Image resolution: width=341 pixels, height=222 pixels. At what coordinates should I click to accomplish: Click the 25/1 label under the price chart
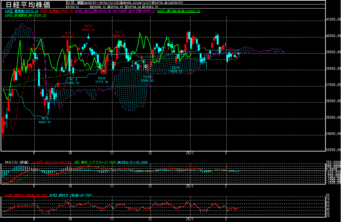[x=190, y=153]
